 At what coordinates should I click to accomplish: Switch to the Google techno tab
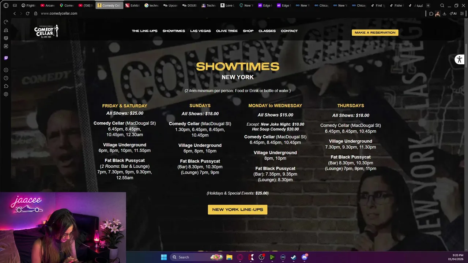(152, 5)
